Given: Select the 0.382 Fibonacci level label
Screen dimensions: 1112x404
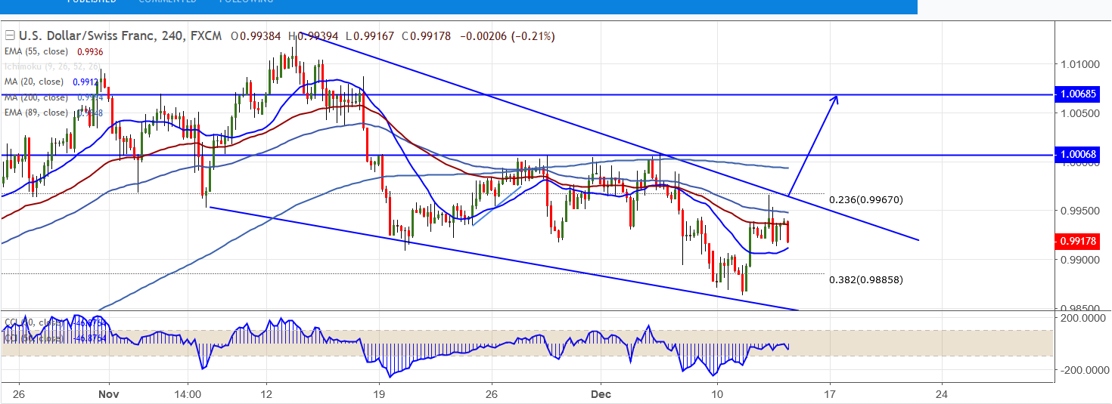Looking at the screenshot, I should [865, 279].
